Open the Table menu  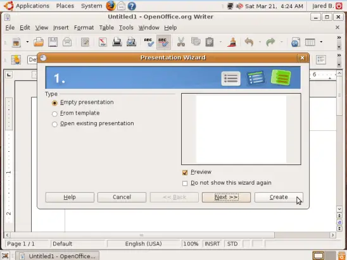tap(106, 28)
